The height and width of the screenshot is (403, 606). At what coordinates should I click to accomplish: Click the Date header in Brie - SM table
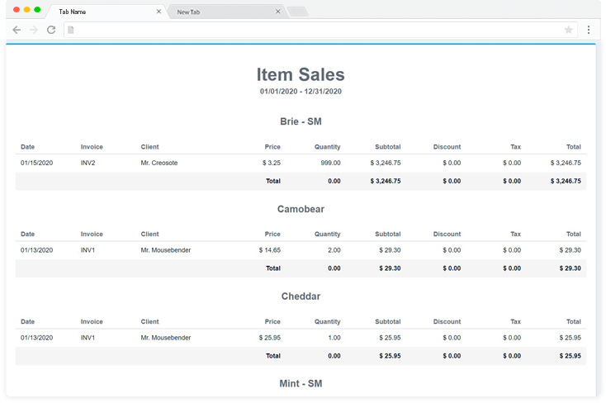point(28,147)
